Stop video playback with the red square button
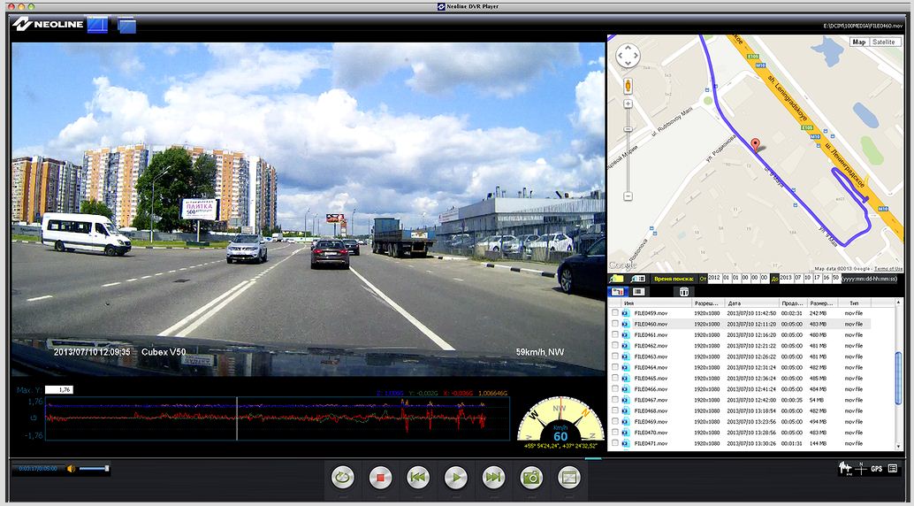914x506 pixels. click(x=380, y=478)
